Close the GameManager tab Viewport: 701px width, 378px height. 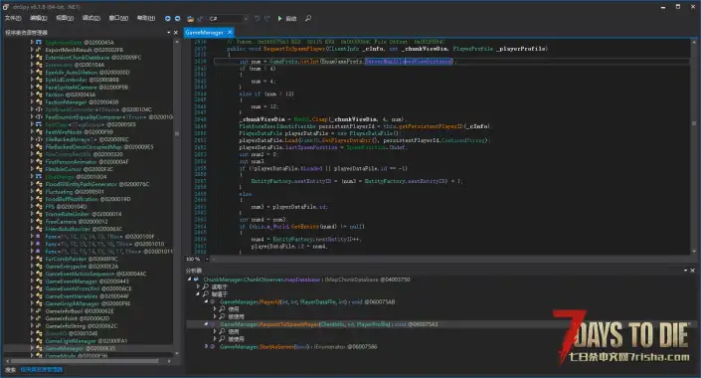(x=230, y=32)
